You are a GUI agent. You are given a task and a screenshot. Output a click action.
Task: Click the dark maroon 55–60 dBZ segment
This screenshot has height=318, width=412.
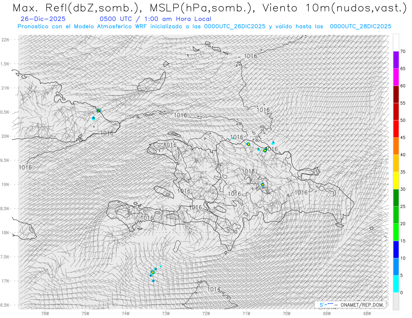tap(396, 94)
